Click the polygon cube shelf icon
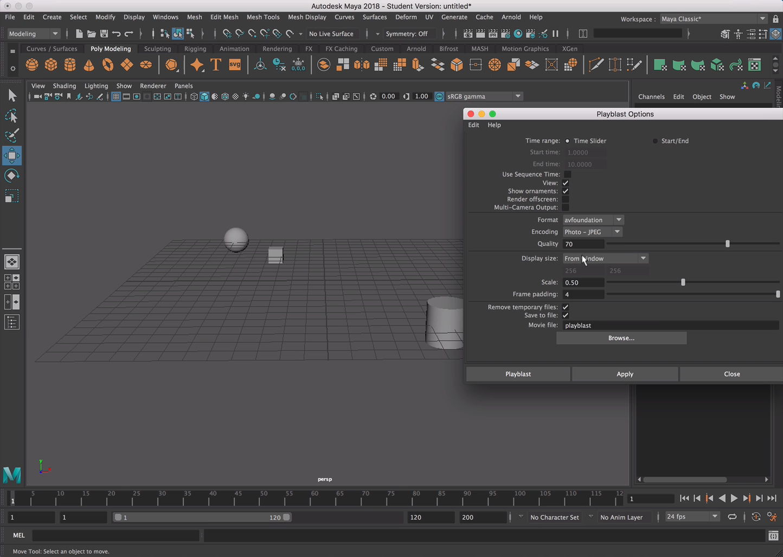The width and height of the screenshot is (783, 557). point(51,65)
